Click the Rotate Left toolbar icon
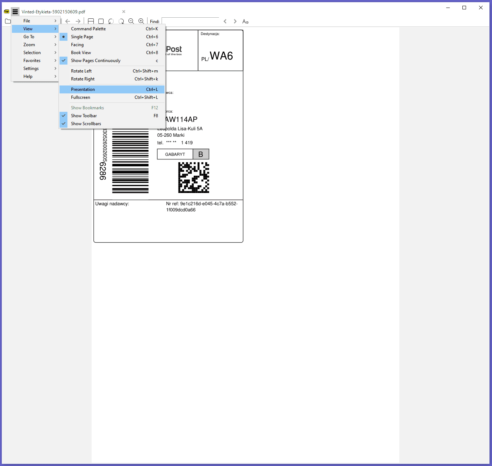This screenshot has width=492, height=466. tap(111, 21)
